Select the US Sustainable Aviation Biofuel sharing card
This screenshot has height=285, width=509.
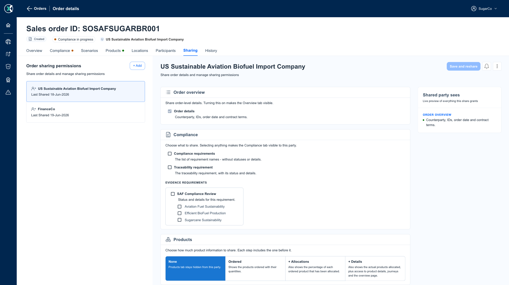(x=85, y=91)
